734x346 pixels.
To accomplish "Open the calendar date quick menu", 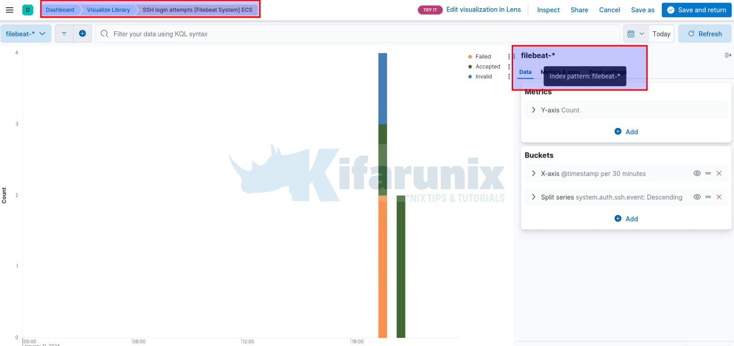I will 635,34.
